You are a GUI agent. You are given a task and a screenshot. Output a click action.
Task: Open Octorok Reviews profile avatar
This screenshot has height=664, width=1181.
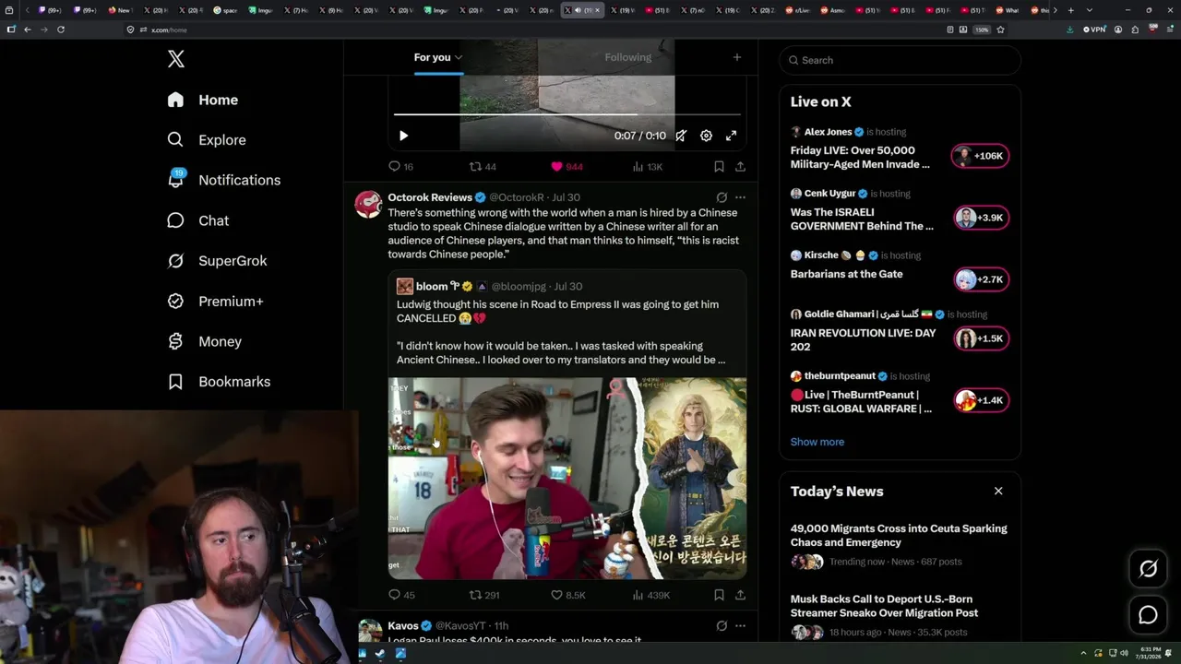click(x=369, y=205)
